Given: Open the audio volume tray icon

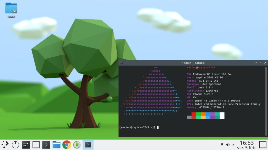Looking at the screenshot, I should (x=228, y=145).
